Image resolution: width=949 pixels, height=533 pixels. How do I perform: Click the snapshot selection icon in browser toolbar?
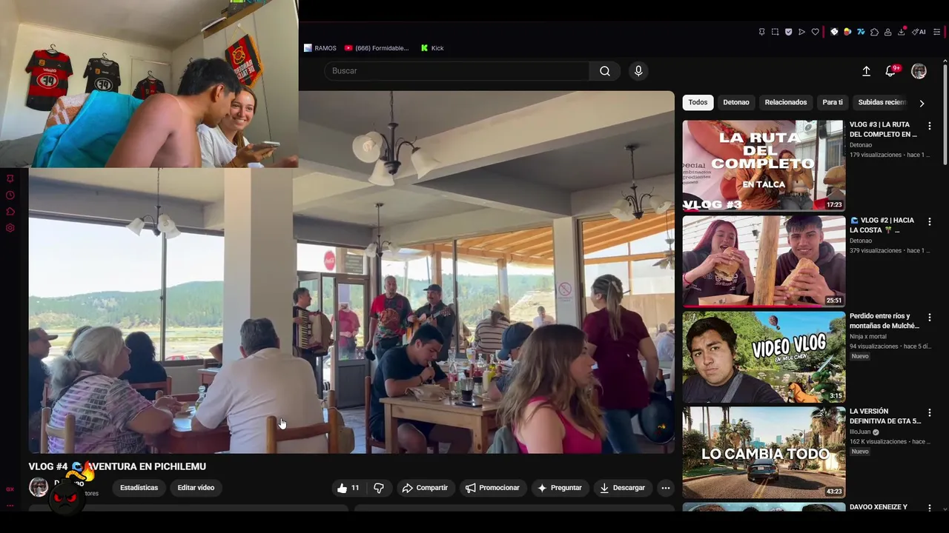coord(775,32)
